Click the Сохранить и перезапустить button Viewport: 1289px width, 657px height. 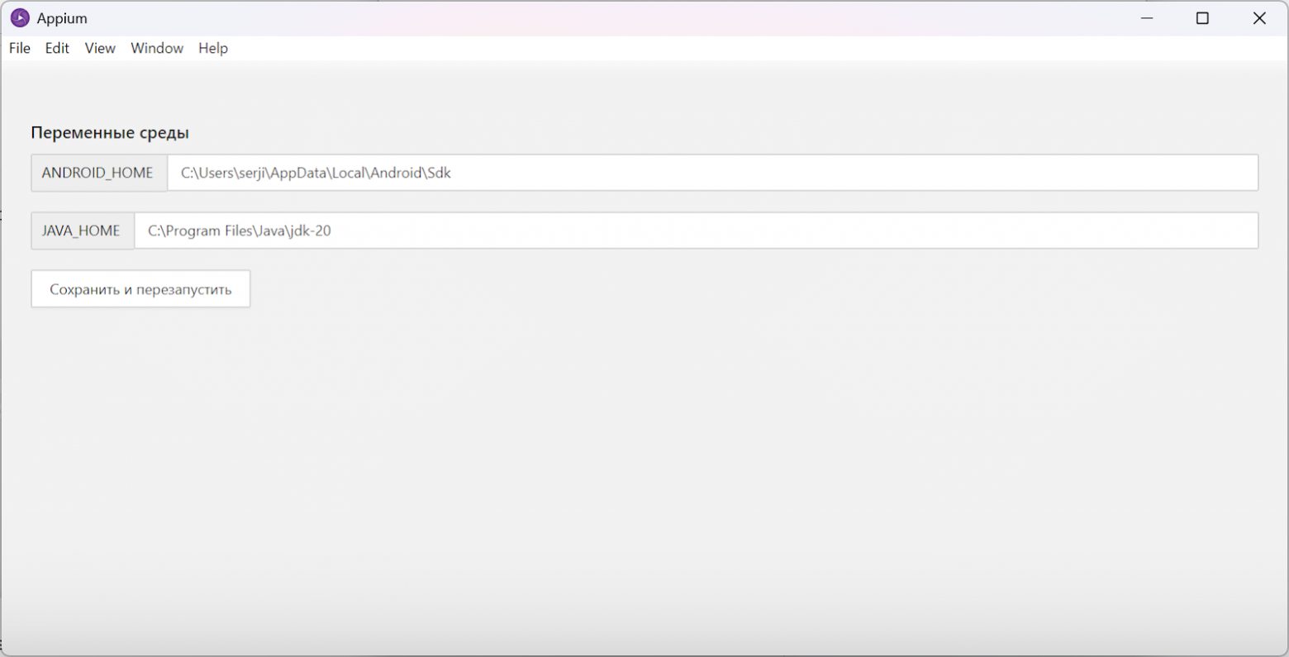pos(140,289)
